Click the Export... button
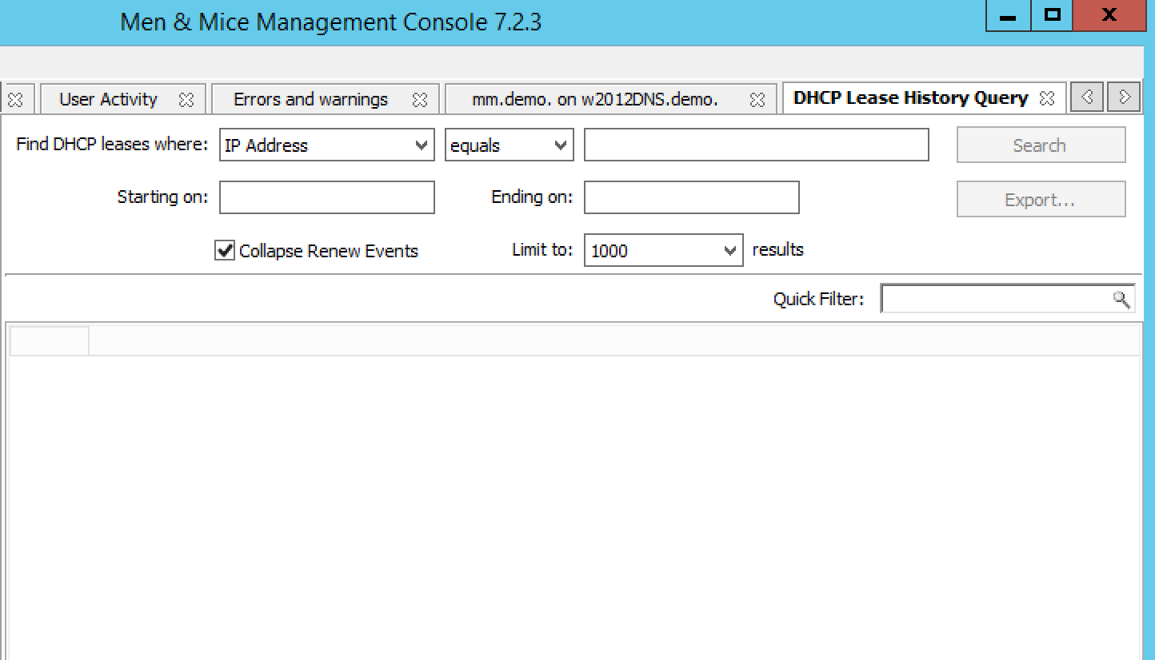This screenshot has width=1155, height=660. click(1040, 200)
